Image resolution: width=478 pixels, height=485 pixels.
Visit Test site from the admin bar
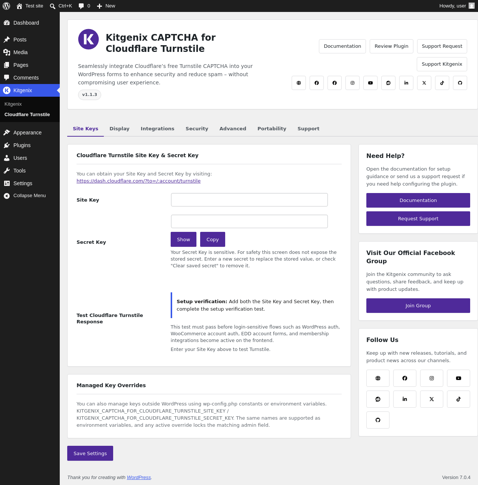pyautogui.click(x=30, y=6)
